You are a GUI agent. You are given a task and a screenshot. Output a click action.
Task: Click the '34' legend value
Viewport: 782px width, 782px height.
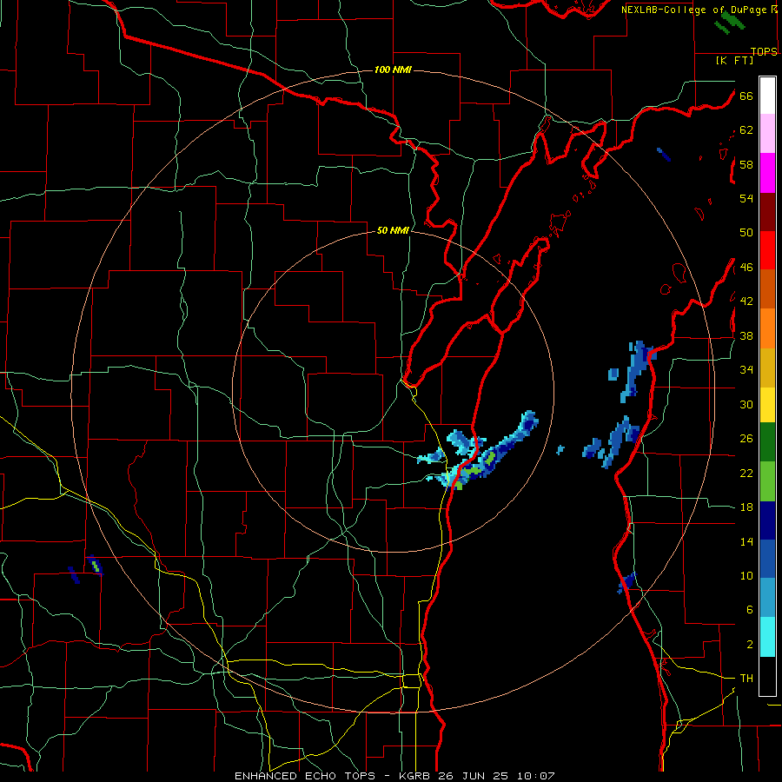point(746,370)
